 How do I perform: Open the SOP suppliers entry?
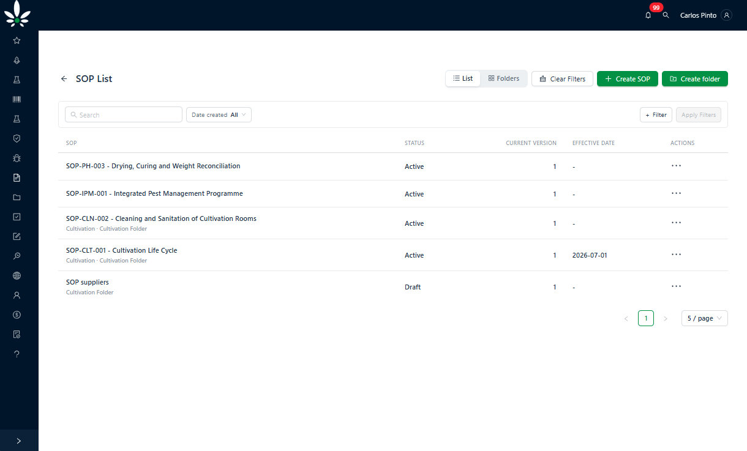pos(88,282)
